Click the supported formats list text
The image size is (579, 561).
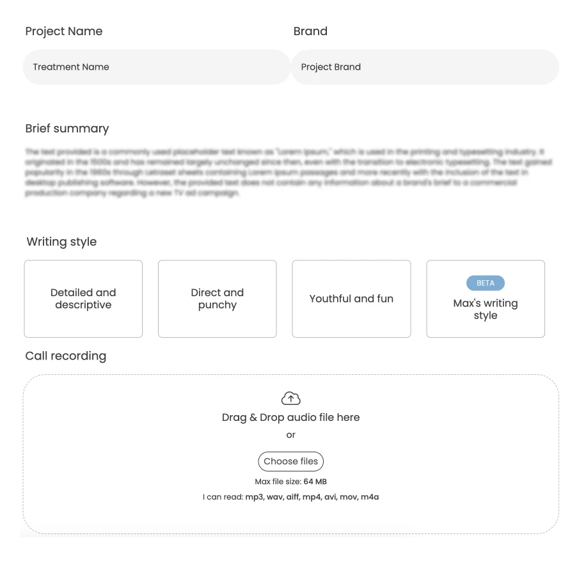pos(290,497)
